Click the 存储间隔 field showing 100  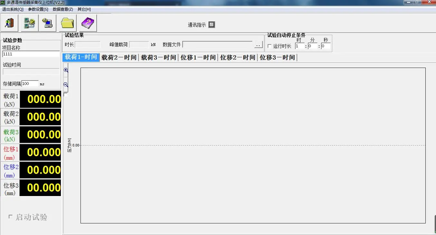[30, 84]
